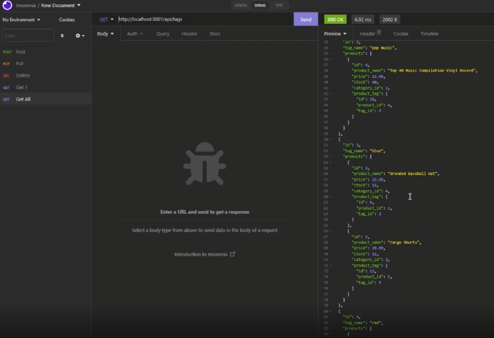494x338 pixels.
Task: Open the Preview mode dropdown
Action: tap(335, 34)
